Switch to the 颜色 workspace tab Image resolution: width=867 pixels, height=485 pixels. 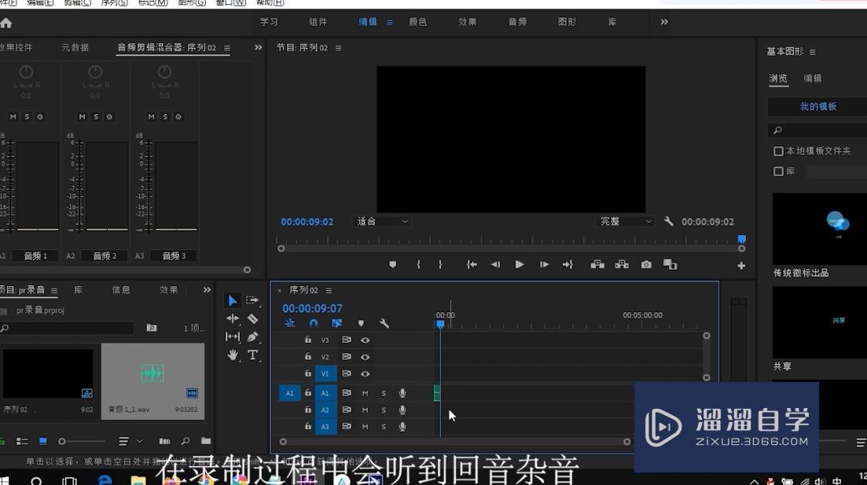pyautogui.click(x=417, y=22)
